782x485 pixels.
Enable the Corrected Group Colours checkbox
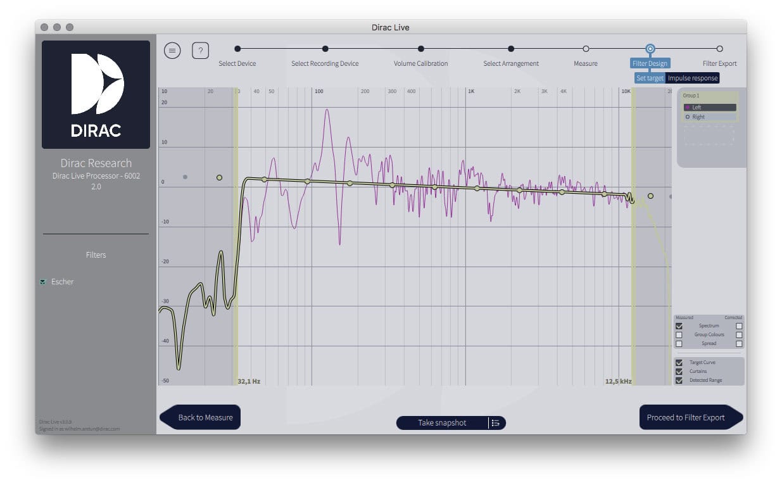(739, 335)
